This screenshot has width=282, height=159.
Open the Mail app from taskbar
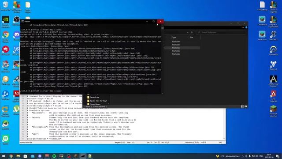[x=33, y=156]
